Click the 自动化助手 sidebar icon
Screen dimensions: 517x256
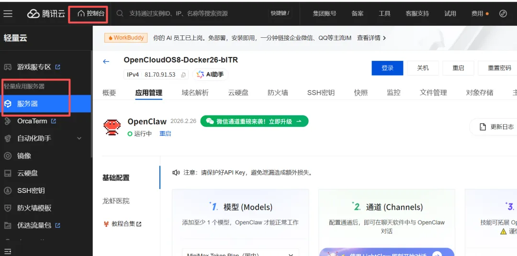click(8, 138)
